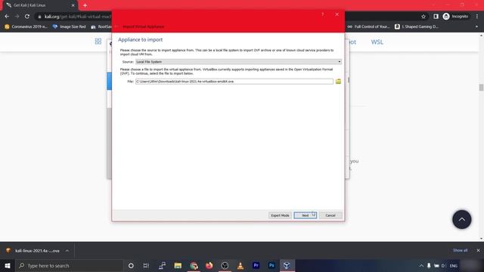This screenshot has width=484, height=272.
Task: Open the Source dropdown showing Local File System
Action: (x=238, y=62)
